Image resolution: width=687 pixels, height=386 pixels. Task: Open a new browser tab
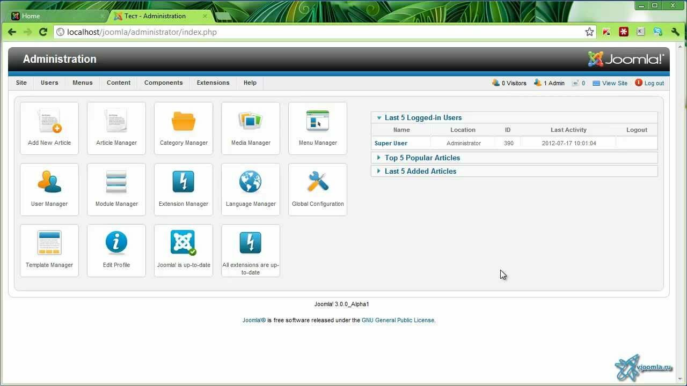pos(224,16)
